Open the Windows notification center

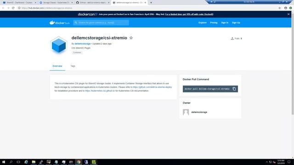tap(289, 162)
